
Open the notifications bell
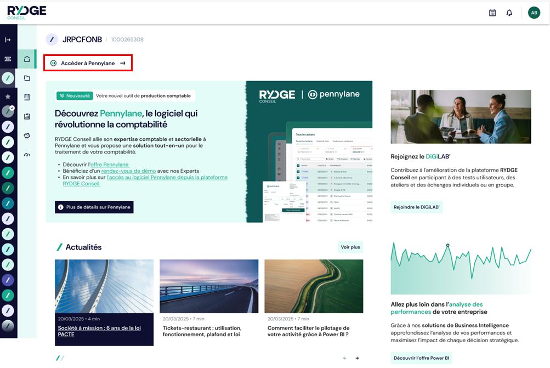coord(509,13)
